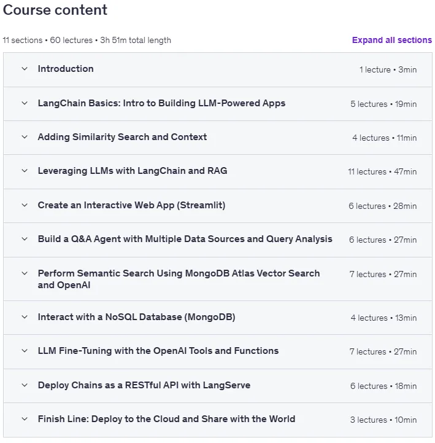Open chevron for Perform Semantic Search section
Image resolution: width=435 pixels, height=443 pixels.
click(x=25, y=273)
